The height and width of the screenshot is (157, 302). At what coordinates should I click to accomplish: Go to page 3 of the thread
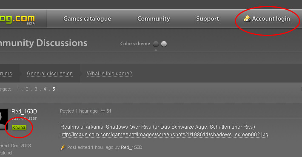point(36,89)
